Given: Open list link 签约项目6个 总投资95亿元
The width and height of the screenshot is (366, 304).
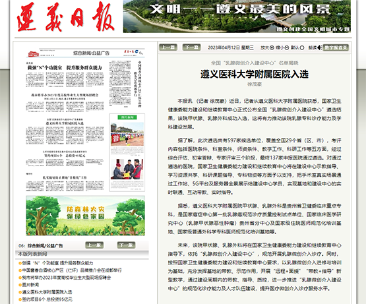Looking at the screenshot, I should point(47,299).
